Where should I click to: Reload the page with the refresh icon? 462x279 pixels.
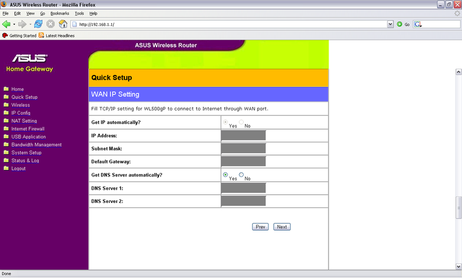[38, 24]
